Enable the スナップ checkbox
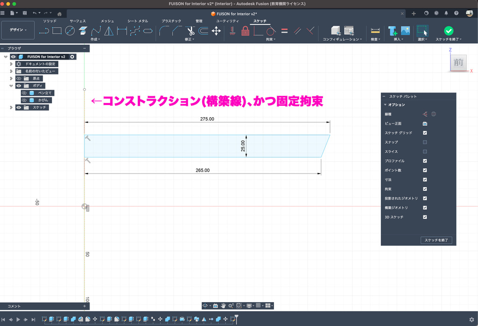 point(425,142)
